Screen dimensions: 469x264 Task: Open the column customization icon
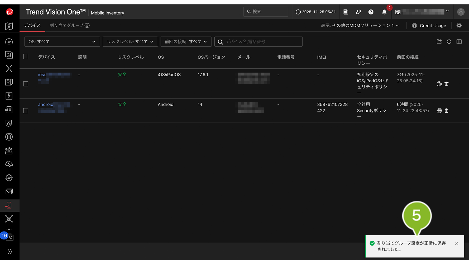(459, 42)
